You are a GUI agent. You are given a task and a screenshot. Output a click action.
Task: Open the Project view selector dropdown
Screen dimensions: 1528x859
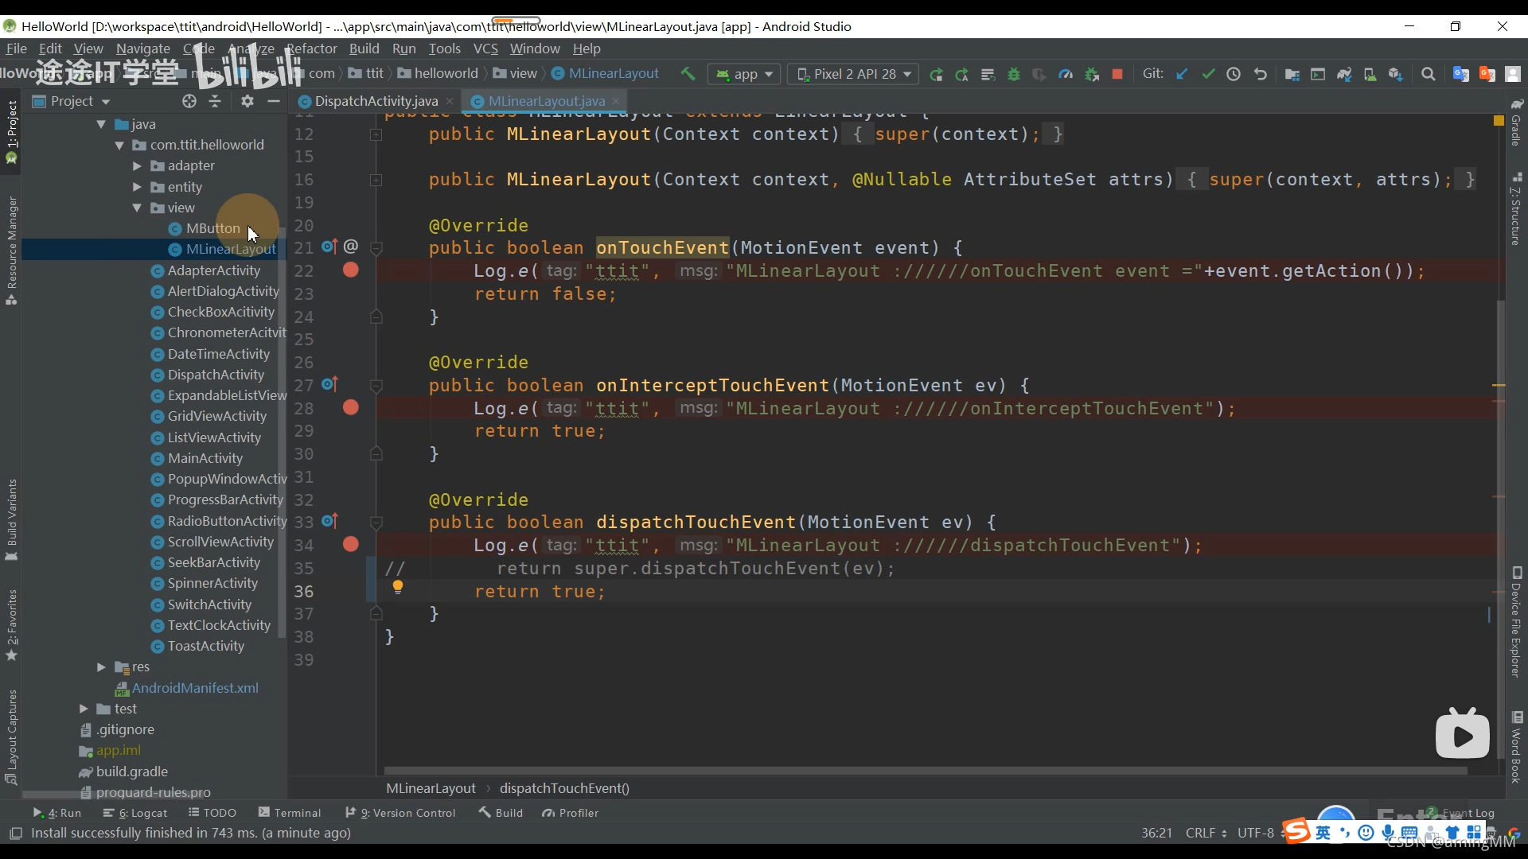(x=71, y=101)
